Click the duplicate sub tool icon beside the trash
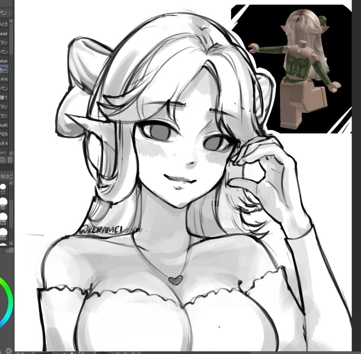This screenshot has height=354, width=361. click(3, 160)
